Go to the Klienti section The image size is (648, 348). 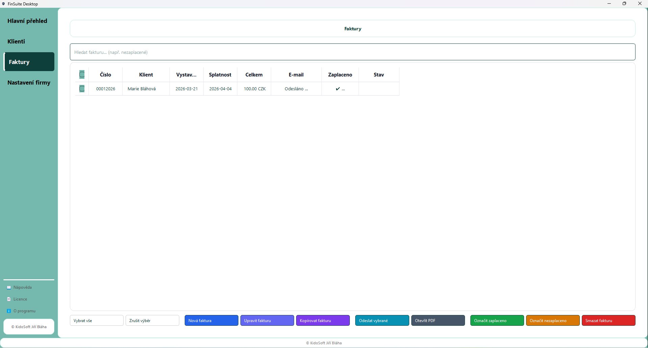click(16, 41)
